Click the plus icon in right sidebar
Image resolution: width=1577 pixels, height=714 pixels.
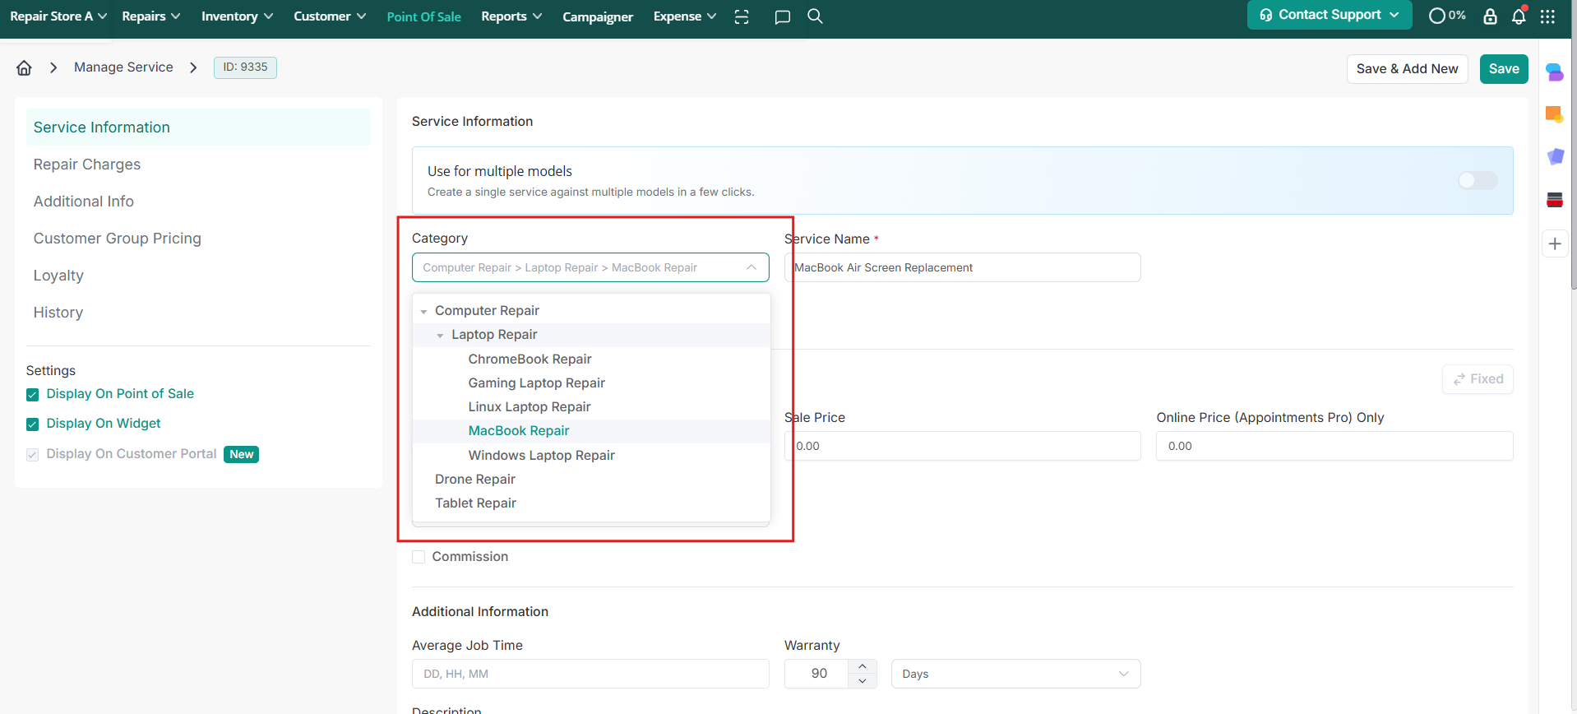[1555, 243]
